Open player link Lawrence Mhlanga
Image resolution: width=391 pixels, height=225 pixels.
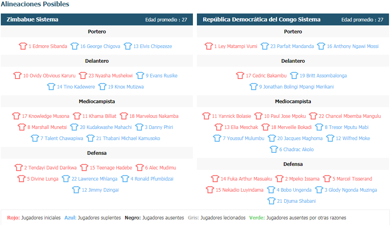click(94, 179)
